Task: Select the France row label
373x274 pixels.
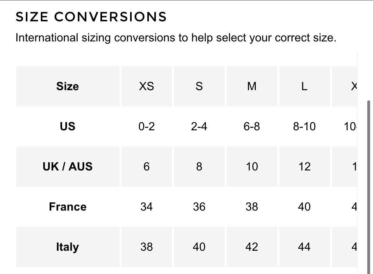Action: click(x=68, y=207)
